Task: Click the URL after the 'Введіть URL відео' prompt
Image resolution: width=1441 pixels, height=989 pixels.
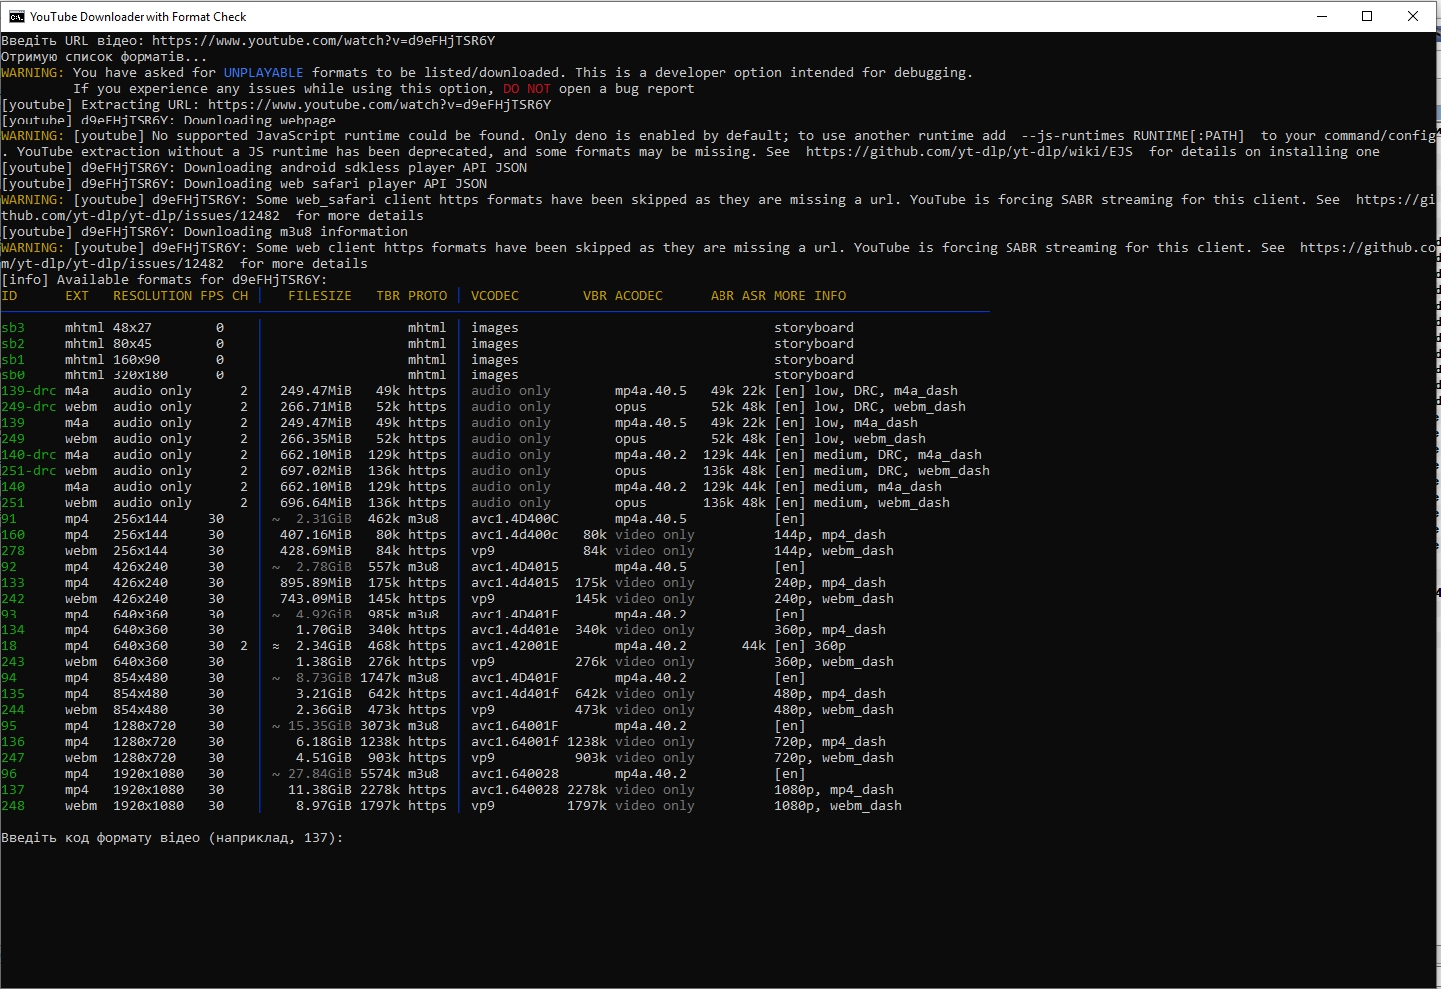Action: [x=324, y=41]
